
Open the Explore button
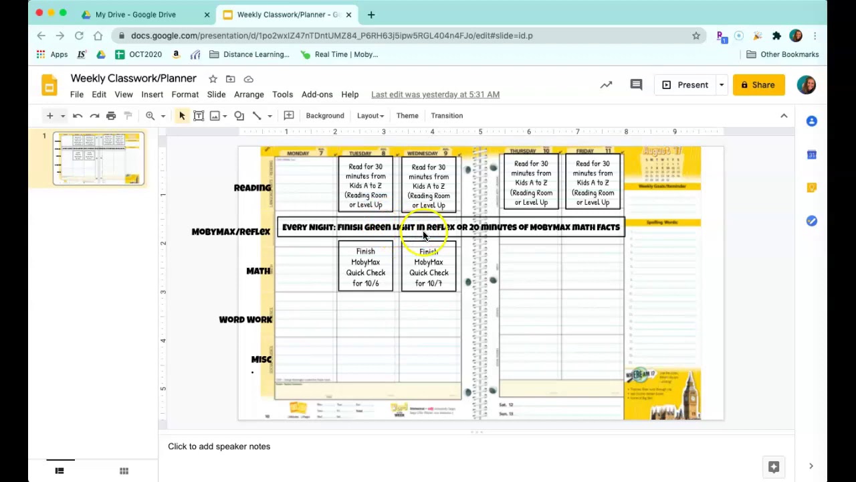[x=774, y=467]
